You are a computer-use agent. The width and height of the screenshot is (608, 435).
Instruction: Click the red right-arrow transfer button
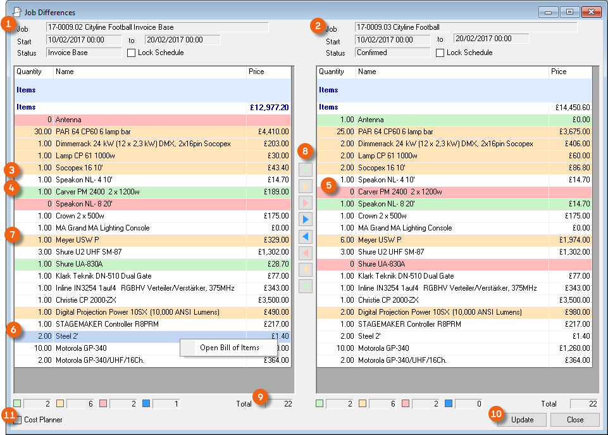[x=305, y=203]
